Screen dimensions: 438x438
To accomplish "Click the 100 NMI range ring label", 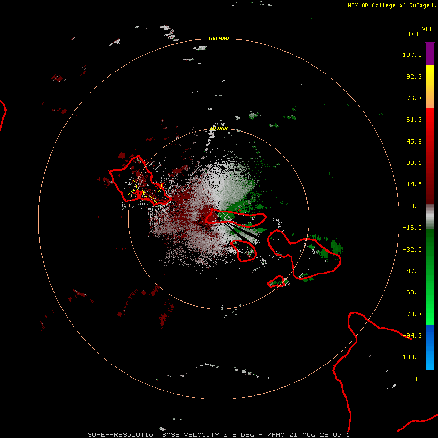I will 219,38.
